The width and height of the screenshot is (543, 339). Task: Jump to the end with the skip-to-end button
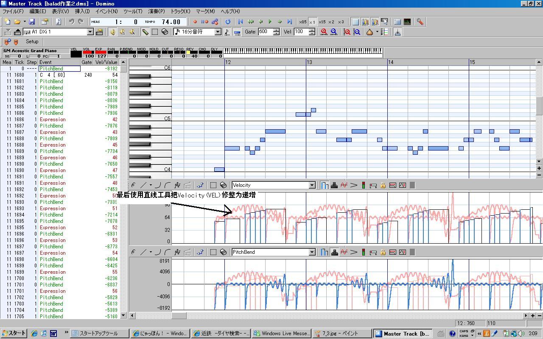pyautogui.click(x=290, y=22)
